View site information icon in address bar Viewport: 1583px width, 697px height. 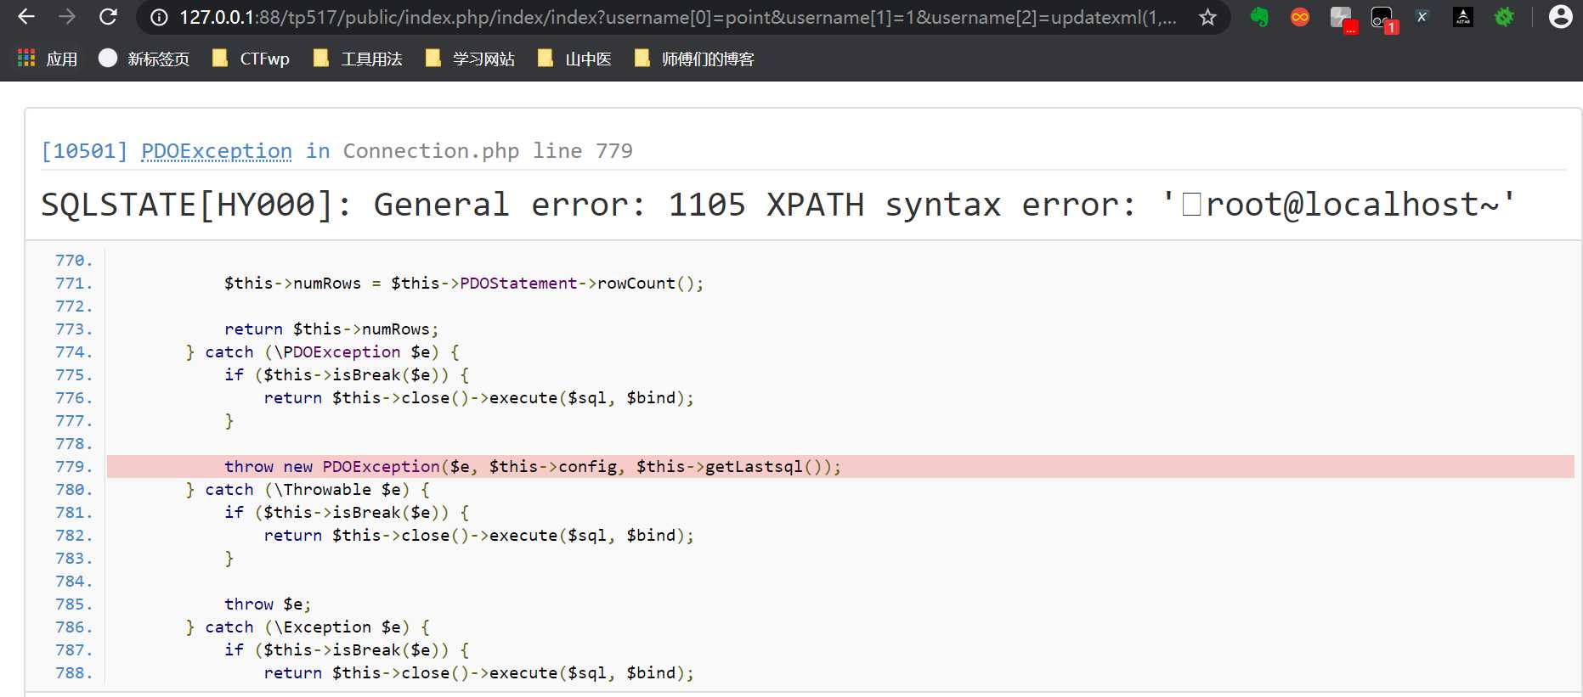[x=159, y=17]
